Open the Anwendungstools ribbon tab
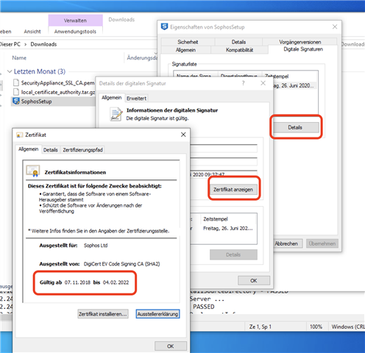 point(75,32)
